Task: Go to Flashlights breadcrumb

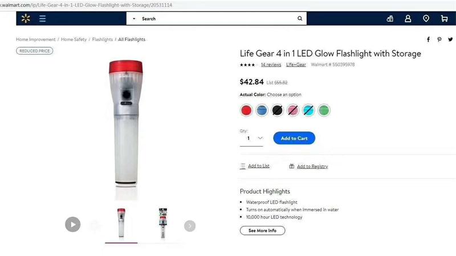Action: point(103,39)
